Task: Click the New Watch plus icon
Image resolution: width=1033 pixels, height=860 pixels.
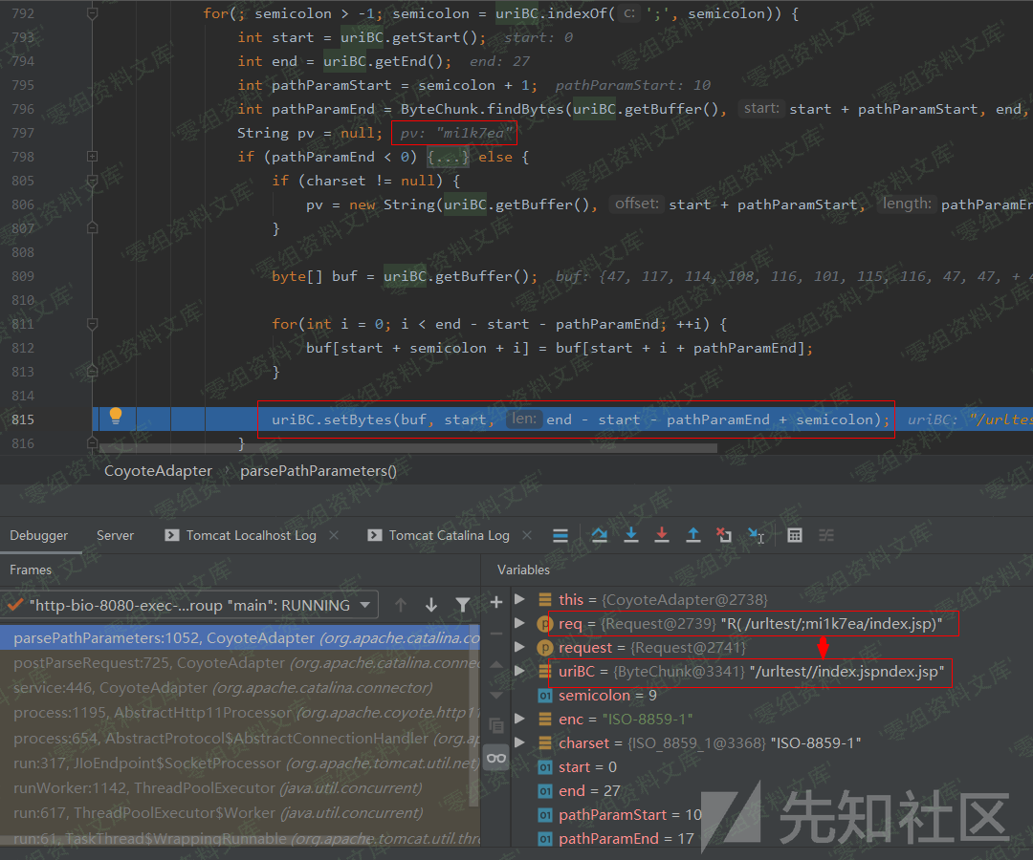Action: pos(496,602)
